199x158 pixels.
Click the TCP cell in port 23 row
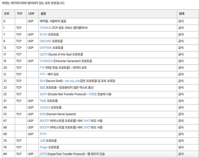21,88
